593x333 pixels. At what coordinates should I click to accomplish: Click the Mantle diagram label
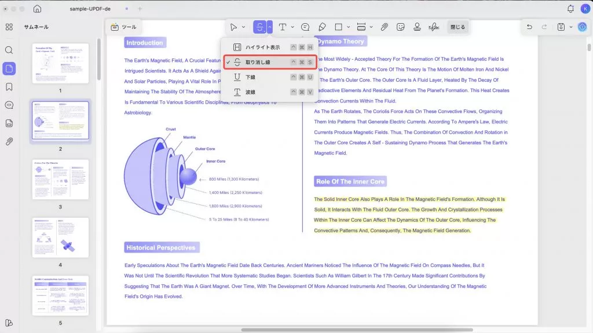pyautogui.click(x=189, y=137)
